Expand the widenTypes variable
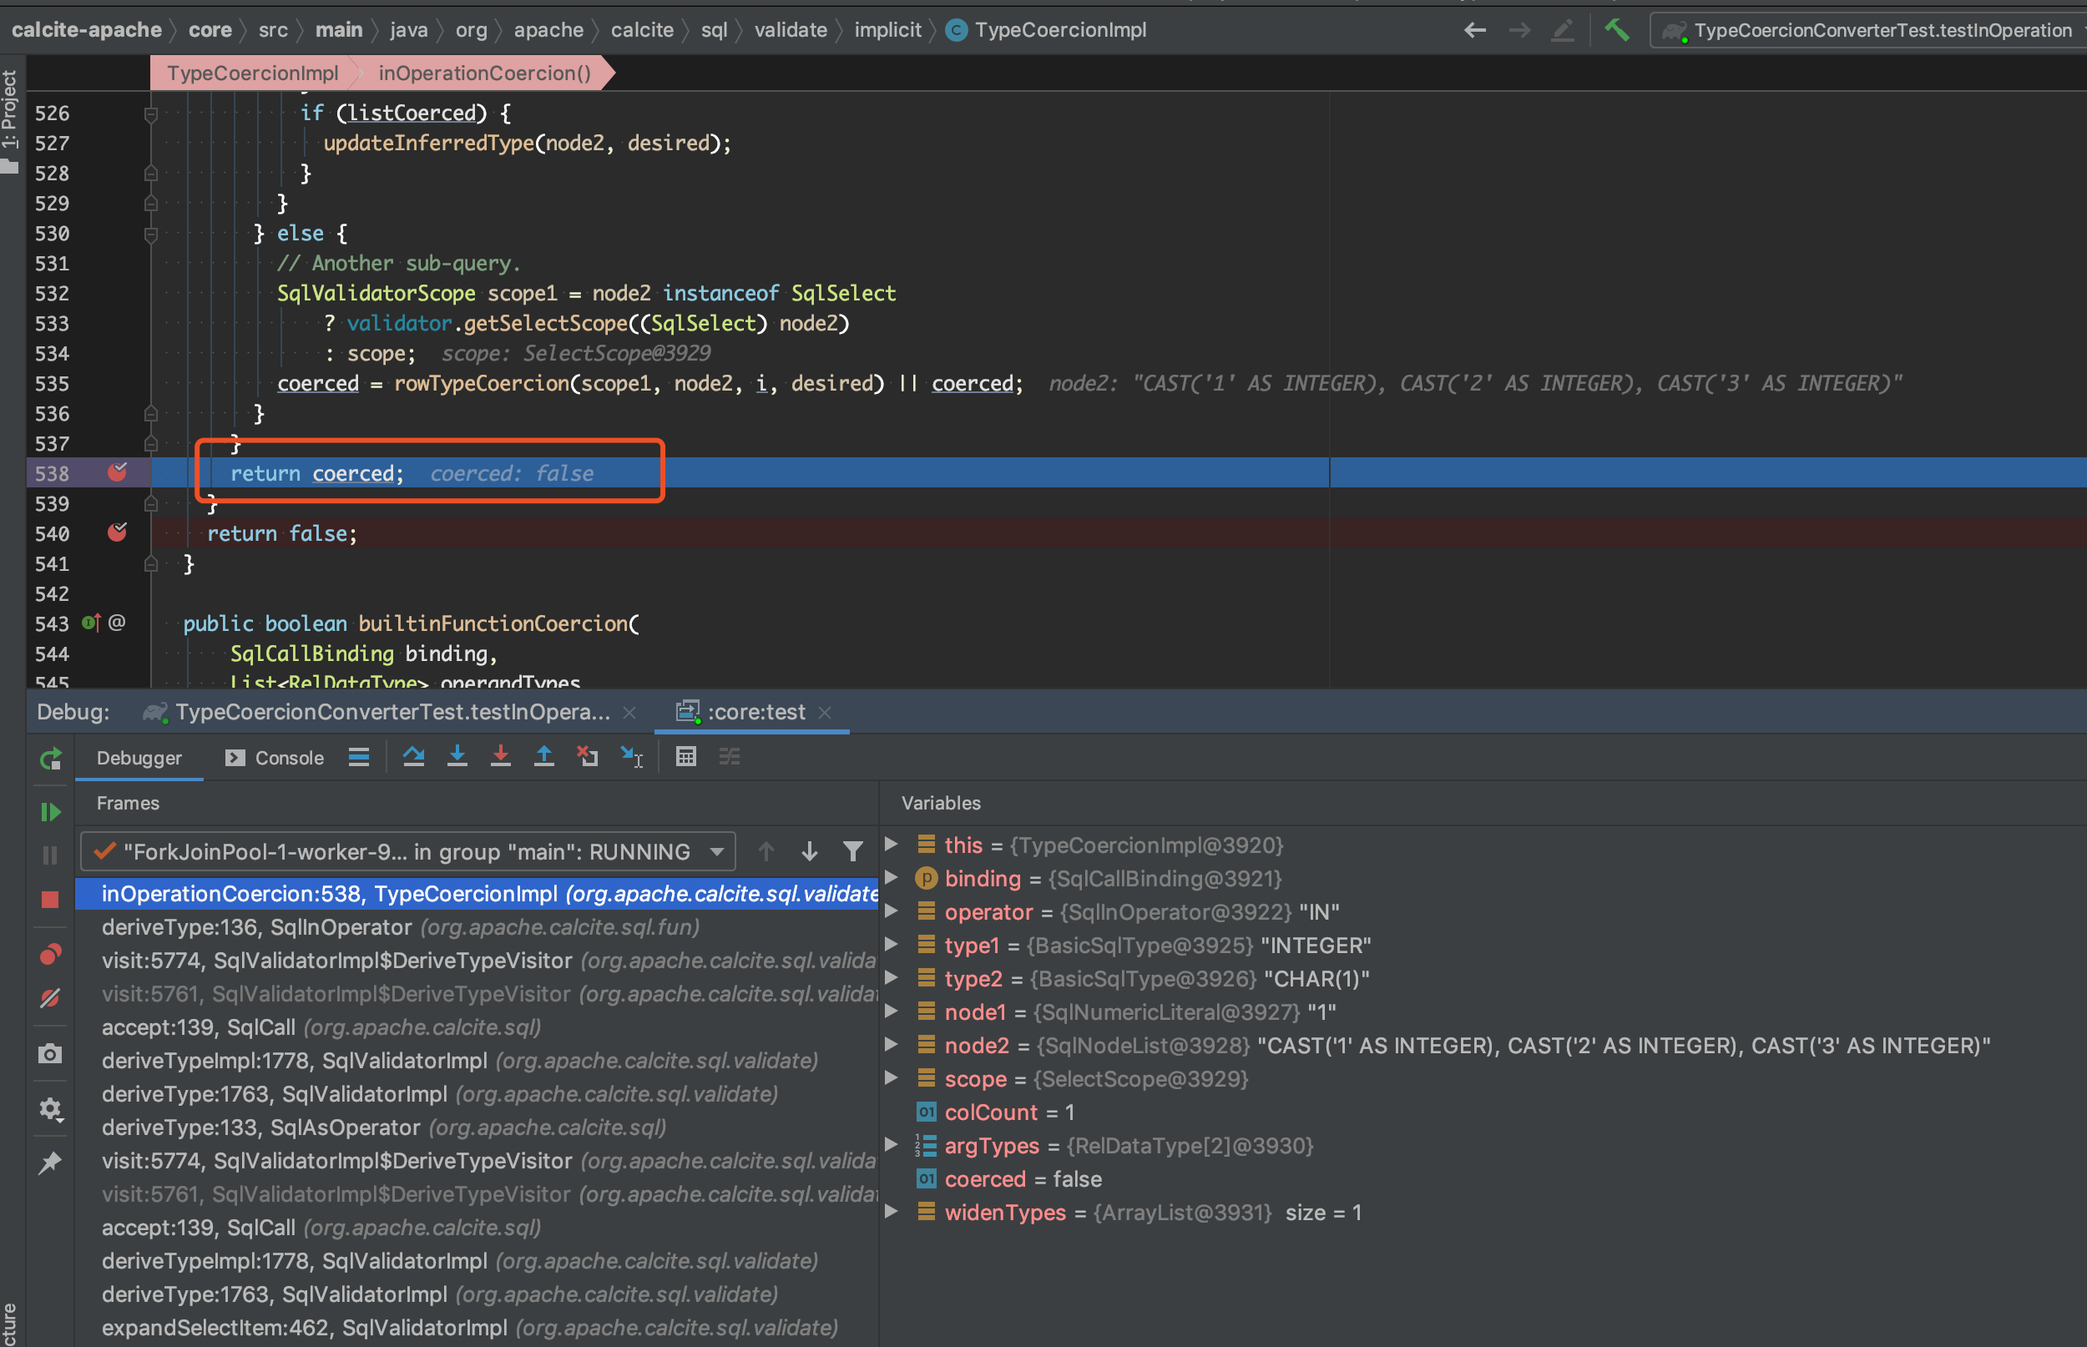This screenshot has width=2087, height=1347. [891, 1212]
